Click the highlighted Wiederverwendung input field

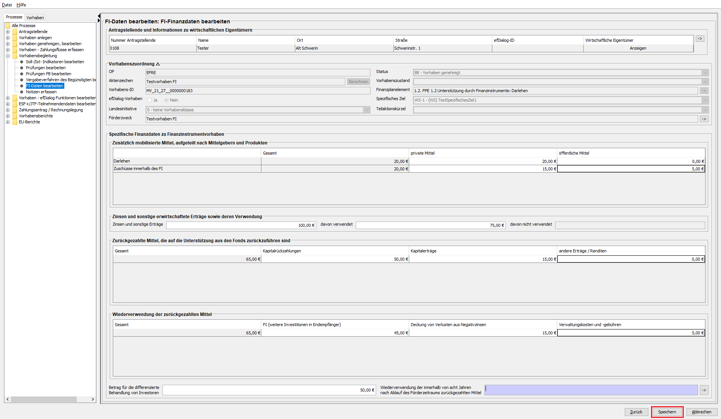click(x=591, y=390)
